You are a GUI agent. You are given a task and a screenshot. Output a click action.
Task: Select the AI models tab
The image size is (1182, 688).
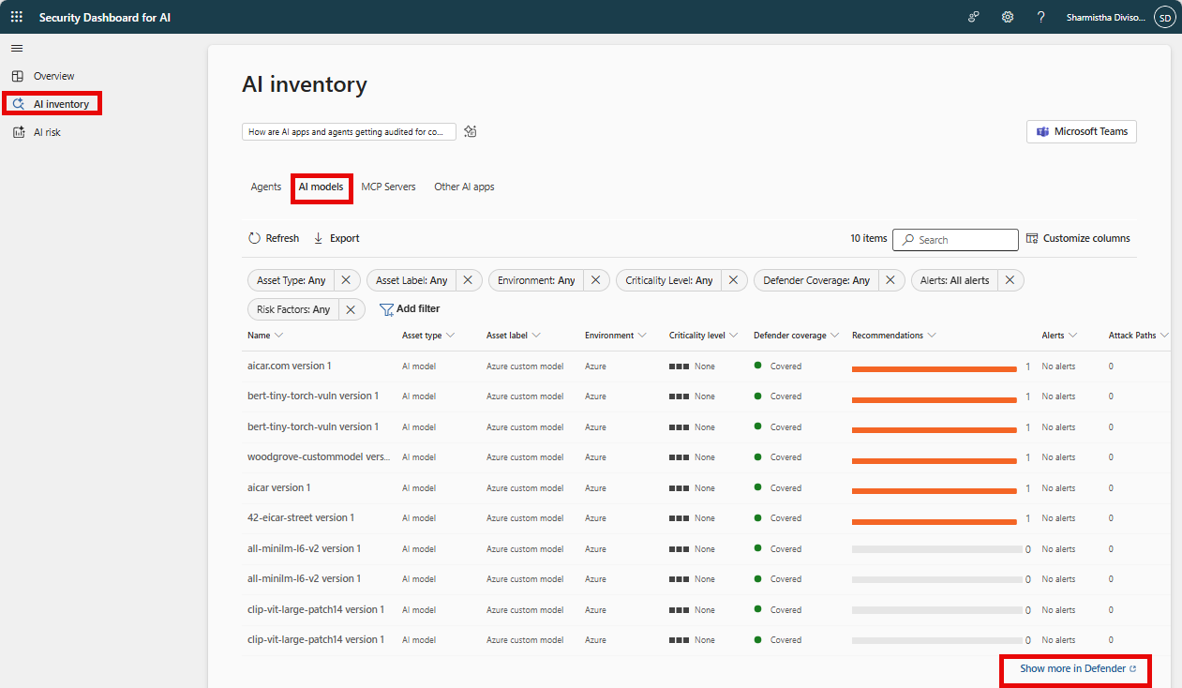[x=321, y=187]
